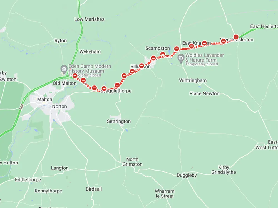Select the Norton town label
Viewport: 278px width, 208px height.
click(59, 106)
